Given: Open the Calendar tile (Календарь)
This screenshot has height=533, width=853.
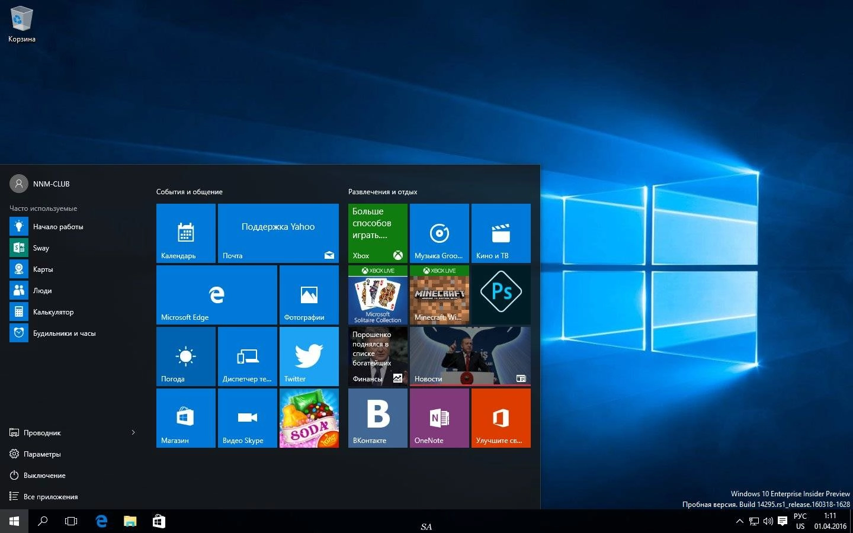Looking at the screenshot, I should click(x=186, y=233).
